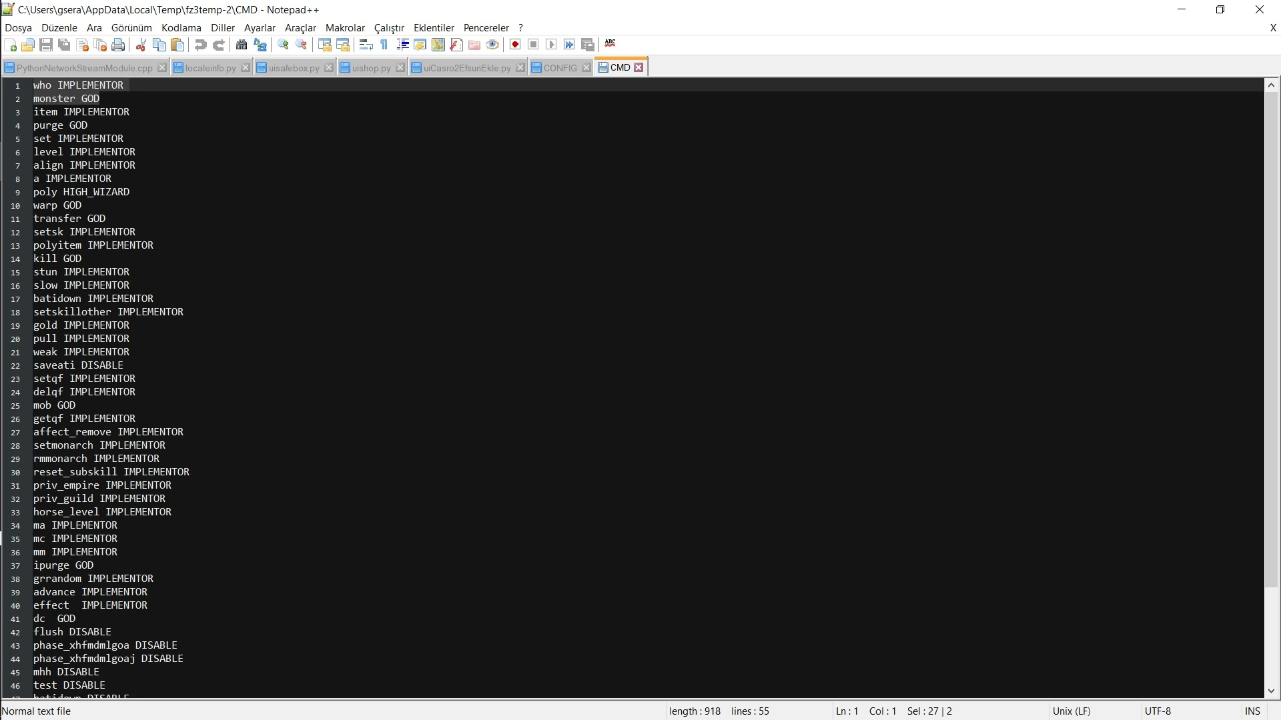This screenshot has height=720, width=1281.
Task: Expand the Görünüm dropdown menu
Action: [130, 27]
